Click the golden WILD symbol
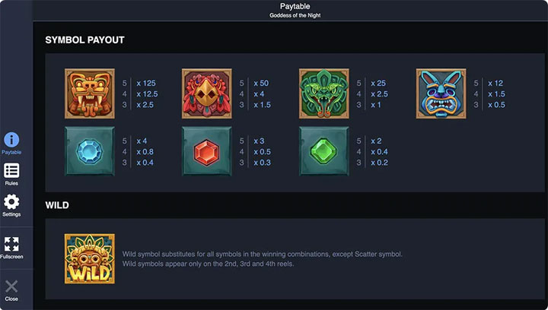 coord(90,258)
